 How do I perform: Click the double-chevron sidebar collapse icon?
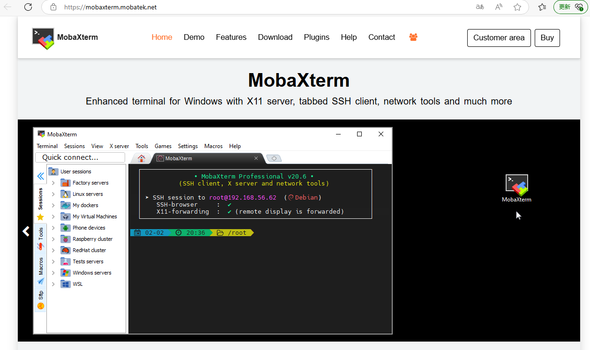pos(40,176)
